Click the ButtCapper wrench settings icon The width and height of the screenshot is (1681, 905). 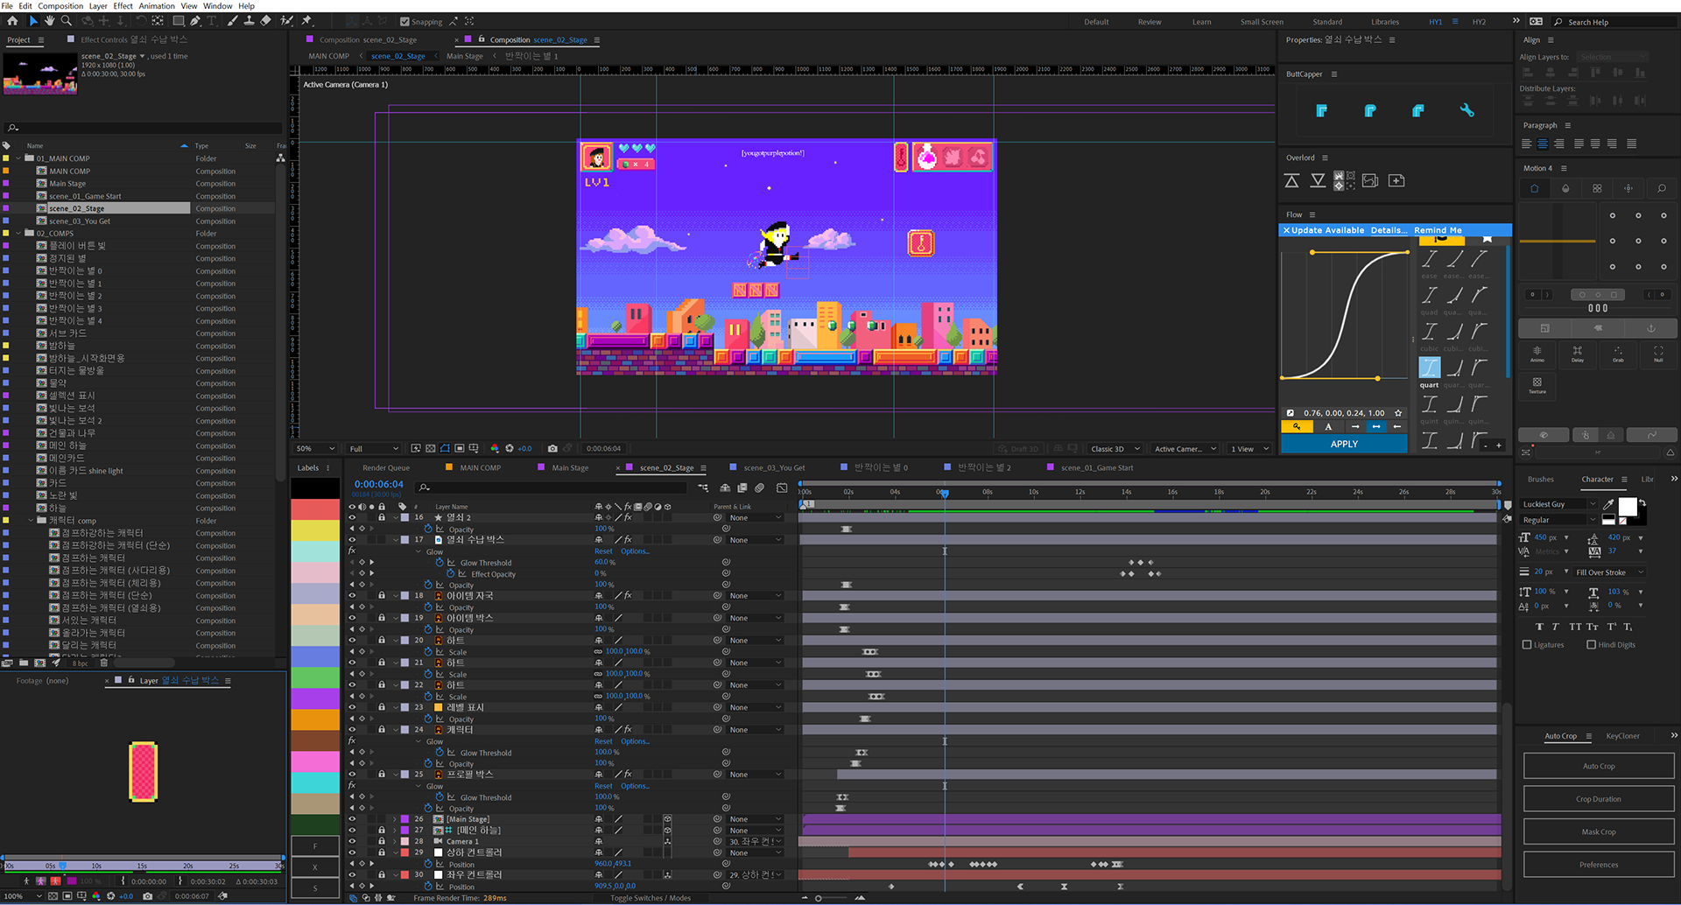[x=1466, y=110]
